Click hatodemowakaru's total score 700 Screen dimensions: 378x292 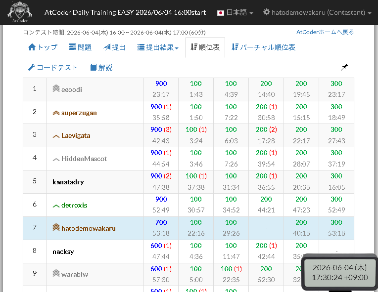pyautogui.click(x=161, y=222)
